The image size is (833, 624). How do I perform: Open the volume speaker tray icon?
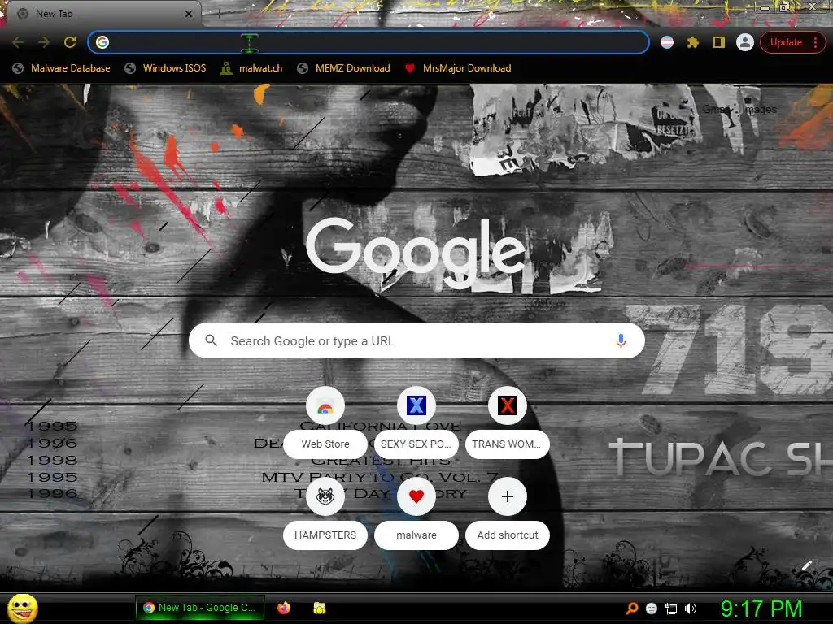[691, 609]
